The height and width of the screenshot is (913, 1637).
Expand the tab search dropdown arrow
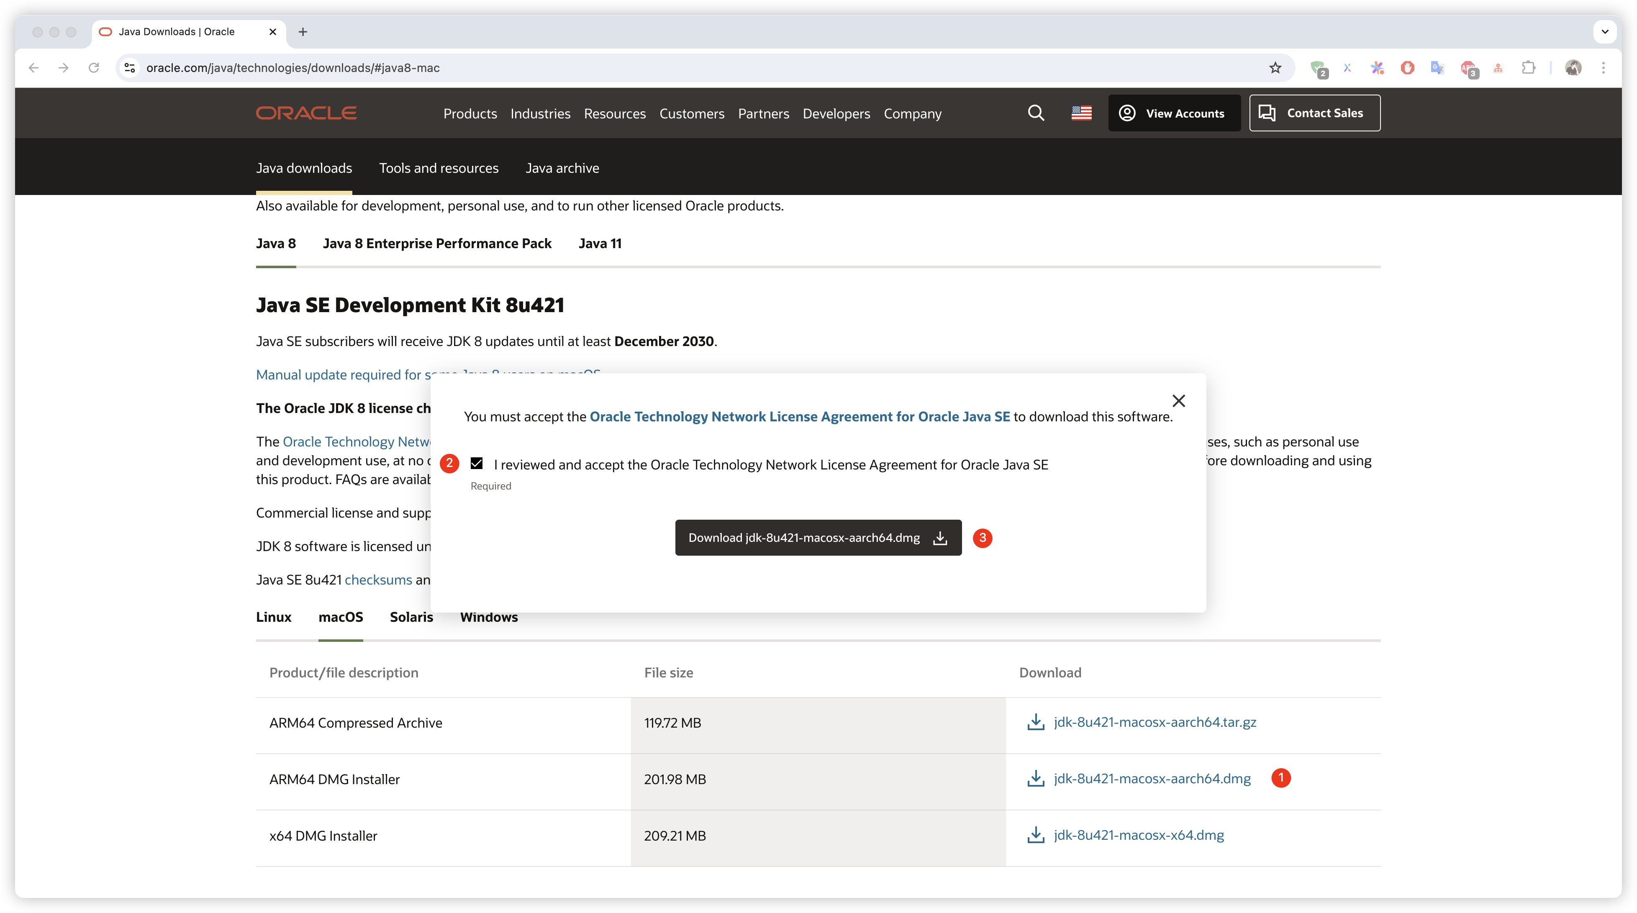pyautogui.click(x=1605, y=32)
